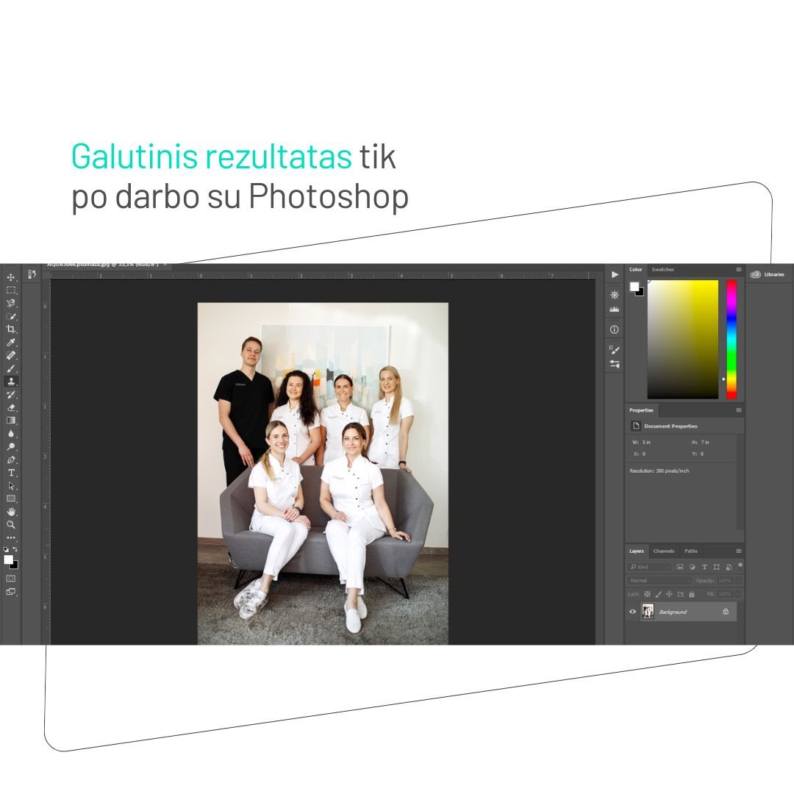
Task: Switch to the Hand tool
Action: click(x=11, y=512)
